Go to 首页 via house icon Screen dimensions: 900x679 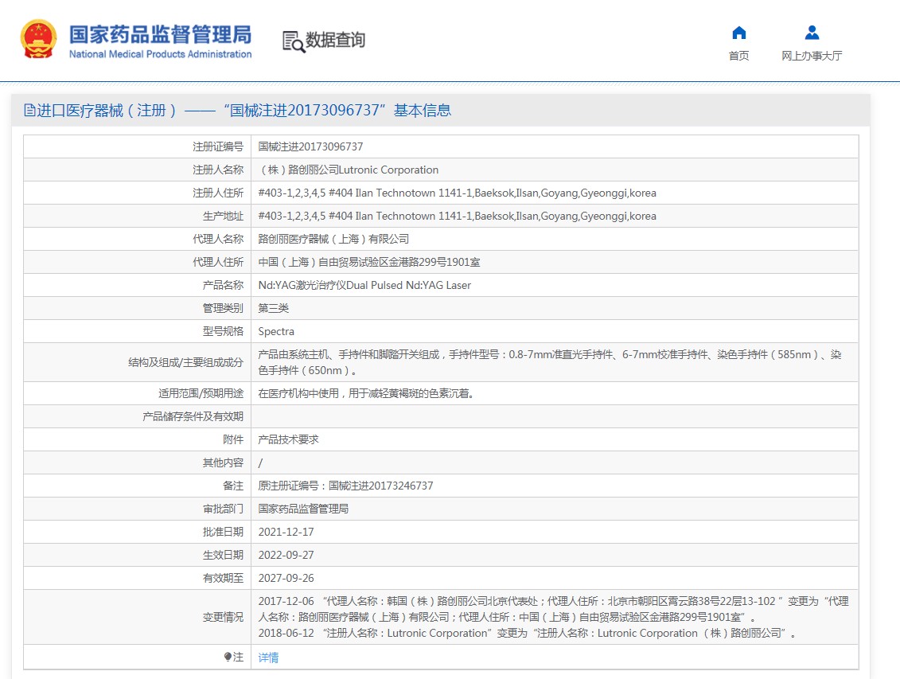[x=738, y=33]
